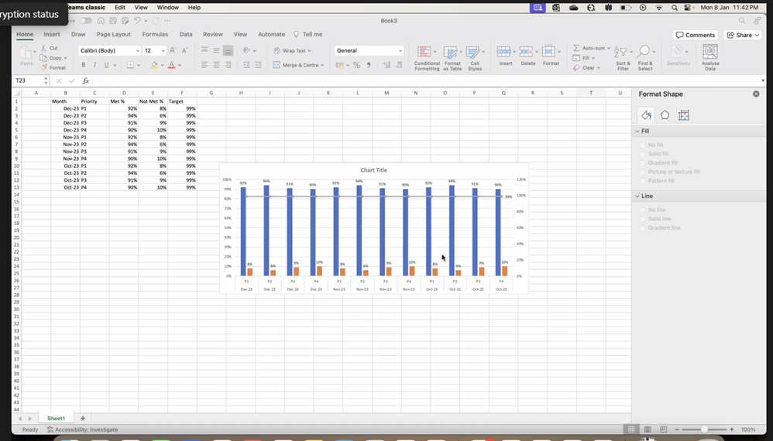773x441 pixels.
Task: Apply the red font colour icon
Action: point(171,65)
